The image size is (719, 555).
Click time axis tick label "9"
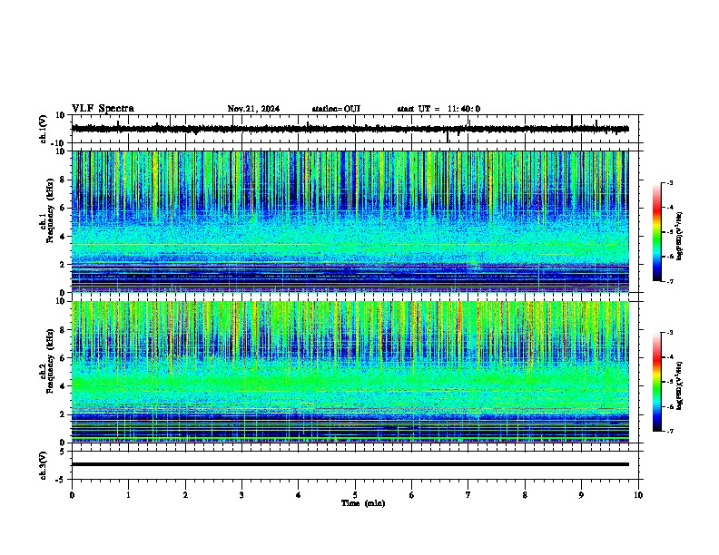tap(582, 495)
